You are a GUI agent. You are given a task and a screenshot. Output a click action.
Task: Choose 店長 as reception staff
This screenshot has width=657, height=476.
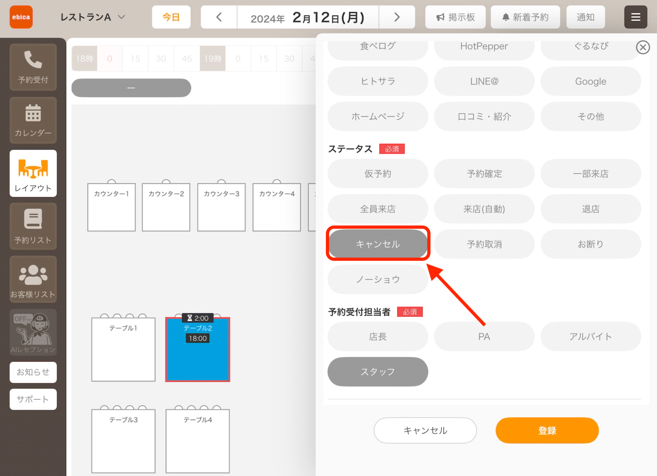coord(378,336)
